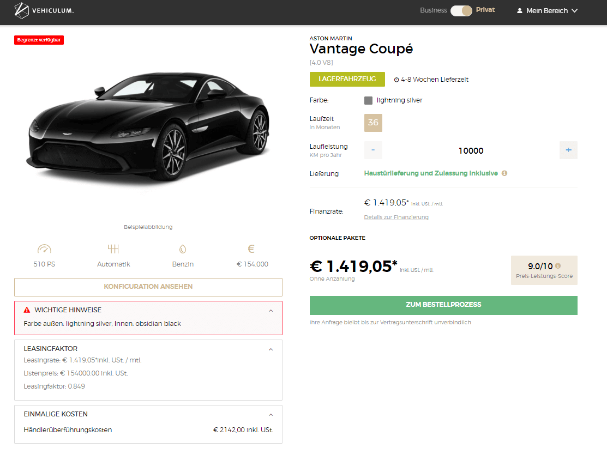Click the fuel drop Benzin icon
607x454 pixels.
click(183, 249)
